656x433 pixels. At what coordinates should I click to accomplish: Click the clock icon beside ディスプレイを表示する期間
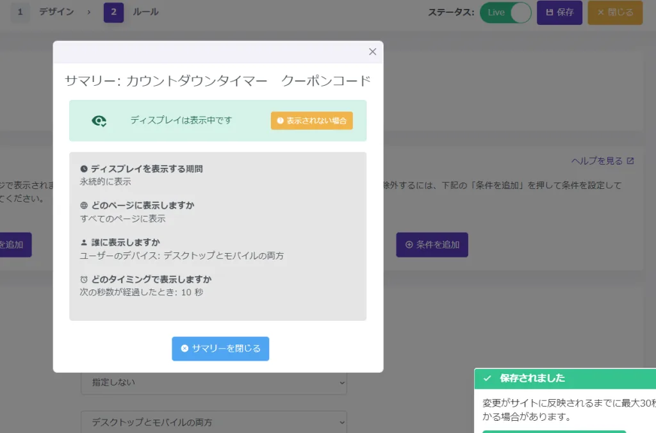84,168
